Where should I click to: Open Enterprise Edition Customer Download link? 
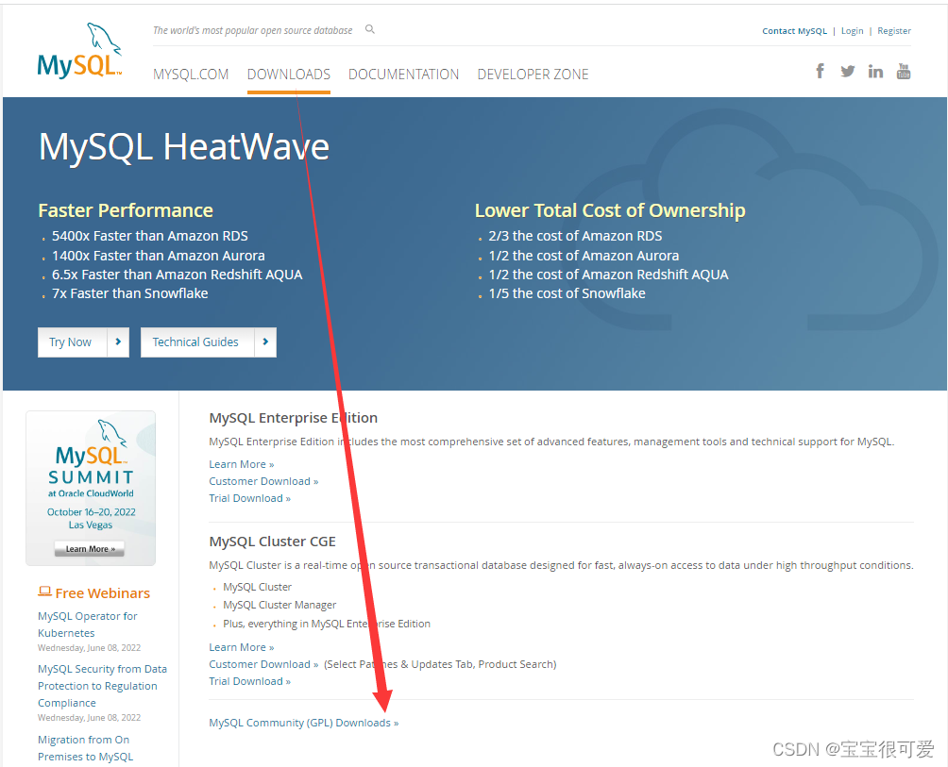coord(263,481)
